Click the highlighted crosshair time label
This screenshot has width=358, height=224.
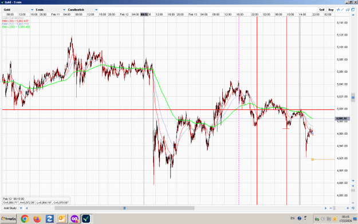tap(144, 14)
